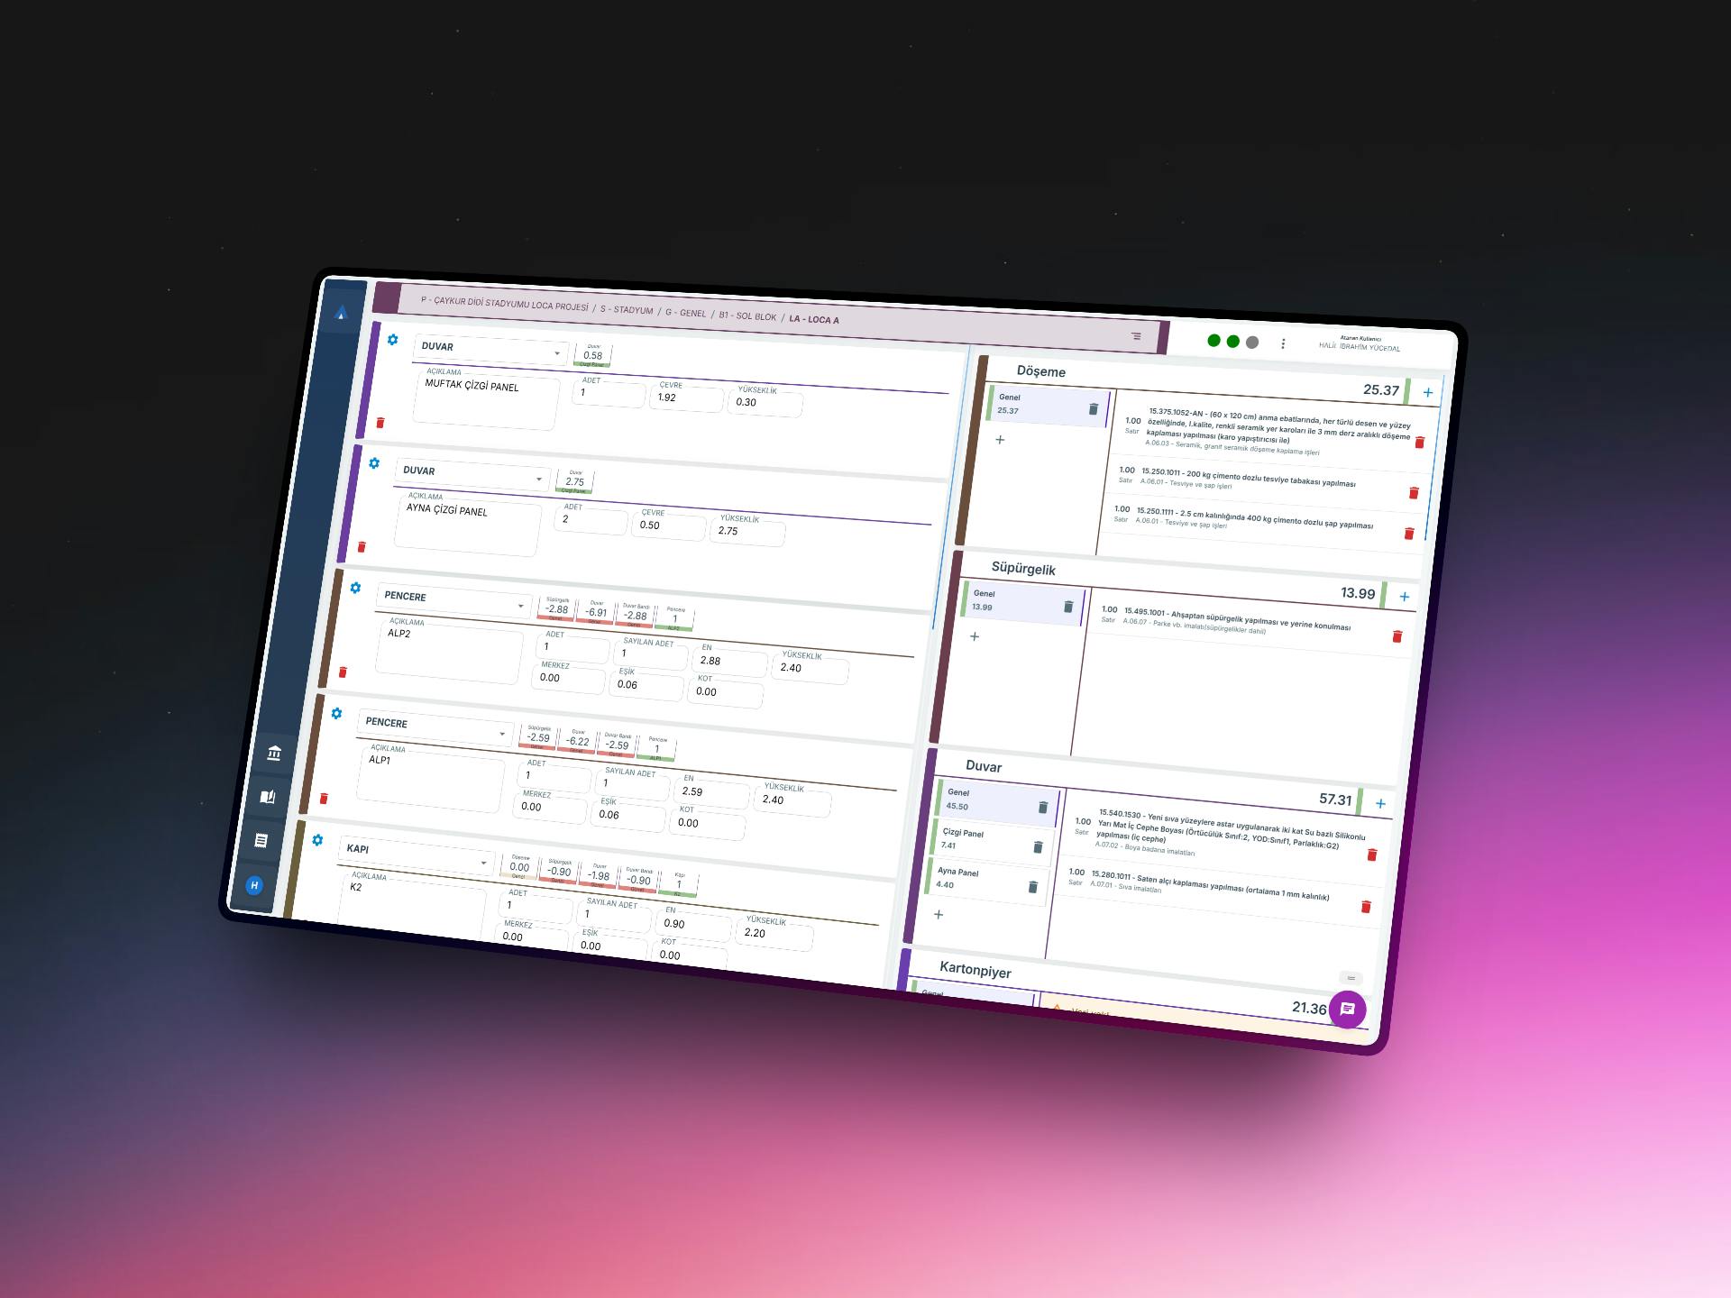Add item with plus next to Döşeme total

1428,393
